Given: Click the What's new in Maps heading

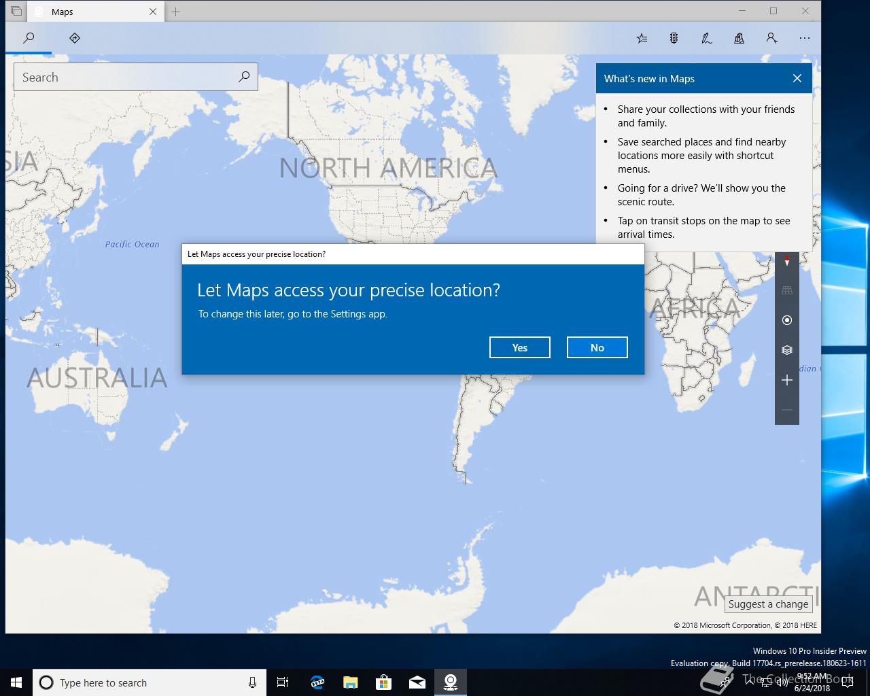Looking at the screenshot, I should coord(649,79).
